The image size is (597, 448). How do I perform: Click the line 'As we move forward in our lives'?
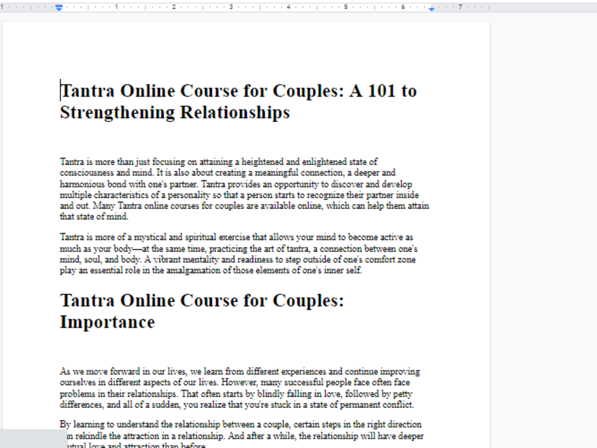click(240, 372)
